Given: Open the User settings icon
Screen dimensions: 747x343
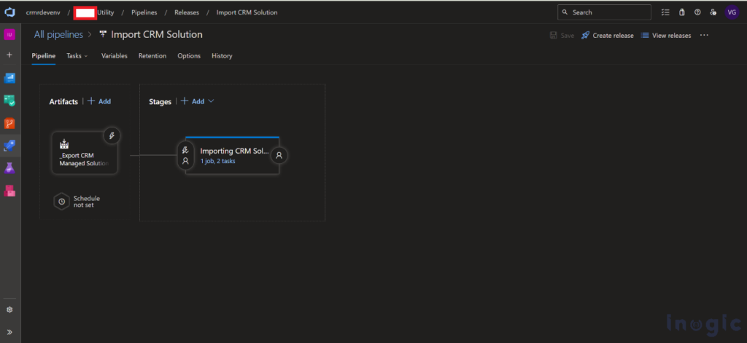Looking at the screenshot, I should pos(713,12).
